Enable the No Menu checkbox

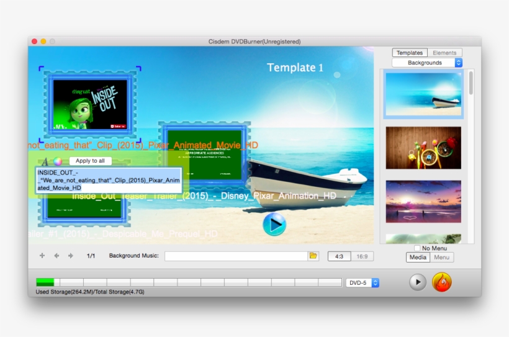[417, 248]
